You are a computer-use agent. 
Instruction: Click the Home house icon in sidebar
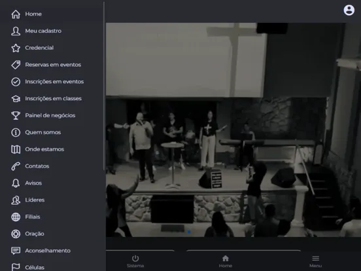tap(16, 14)
